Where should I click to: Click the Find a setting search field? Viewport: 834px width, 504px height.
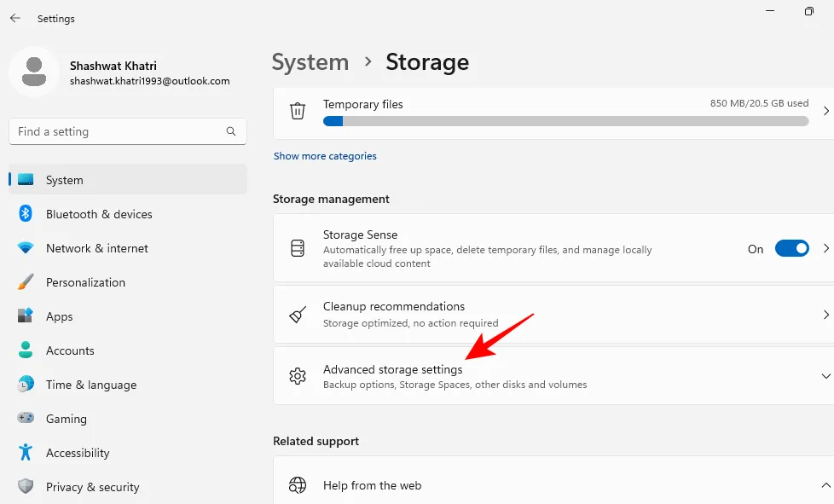click(x=128, y=131)
